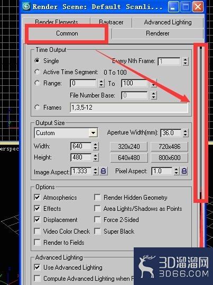Toggle the Image Aspect lock icon
This screenshot has height=285, width=213.
[x=103, y=171]
